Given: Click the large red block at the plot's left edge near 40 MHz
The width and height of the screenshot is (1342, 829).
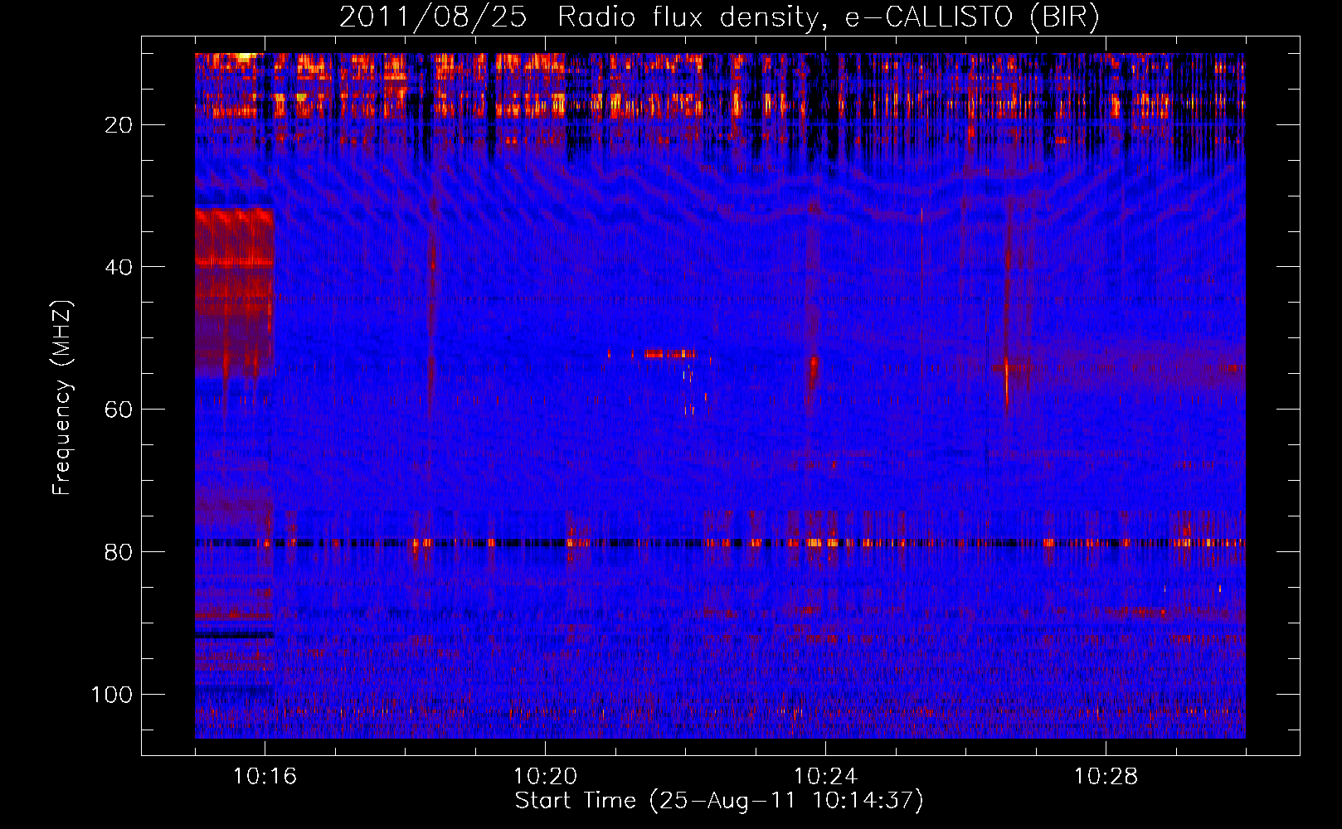Looking at the screenshot, I should (234, 249).
